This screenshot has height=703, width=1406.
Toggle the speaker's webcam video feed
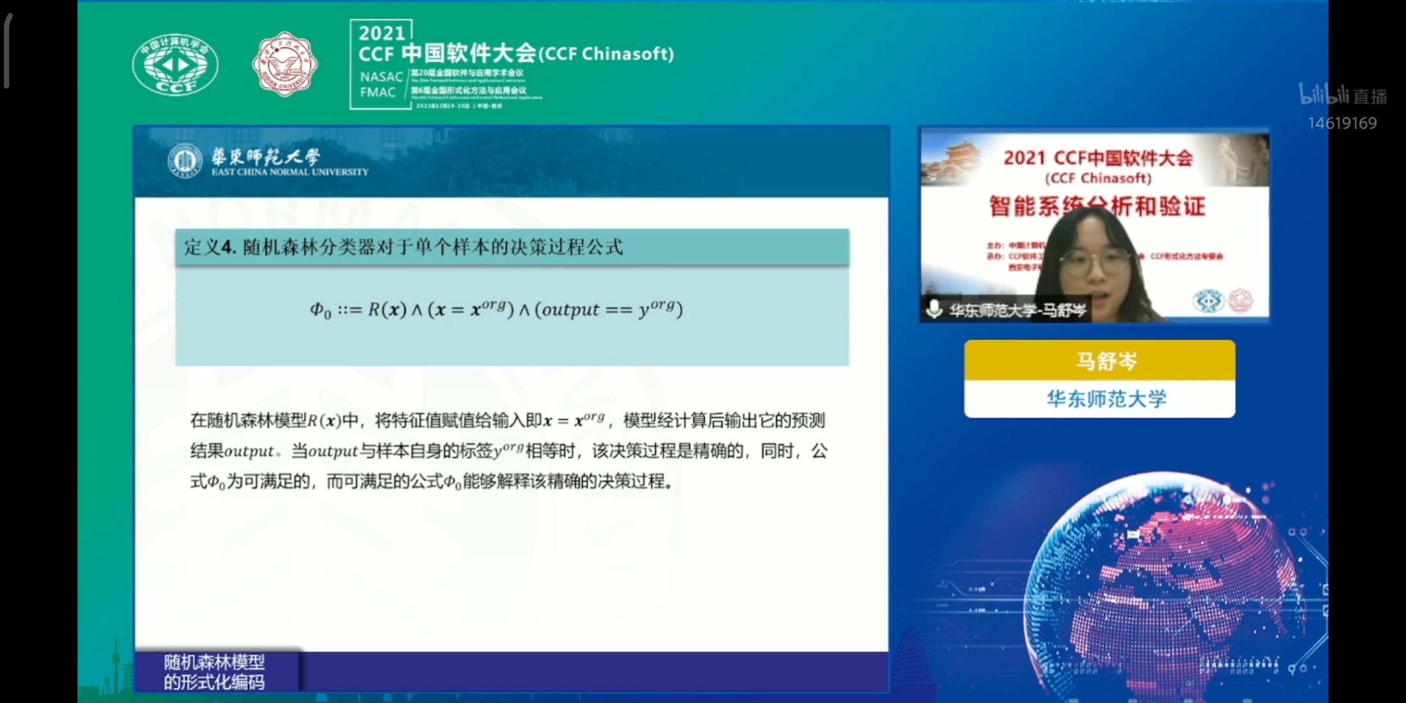1094,225
